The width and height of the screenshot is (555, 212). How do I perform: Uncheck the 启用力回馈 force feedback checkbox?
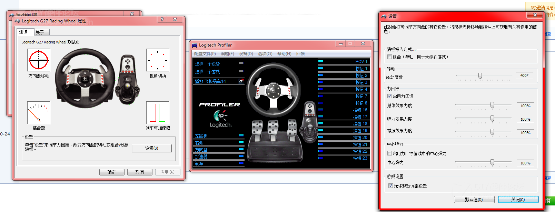click(x=389, y=96)
